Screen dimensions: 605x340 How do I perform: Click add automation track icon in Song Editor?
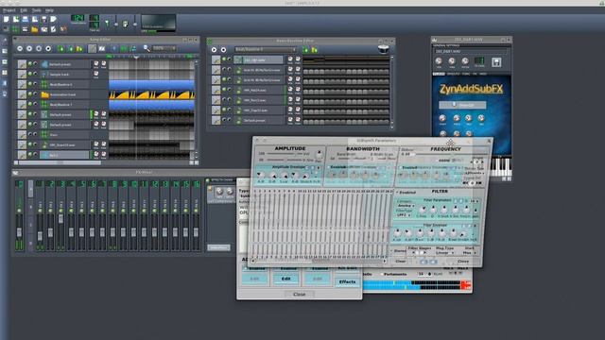[79, 48]
